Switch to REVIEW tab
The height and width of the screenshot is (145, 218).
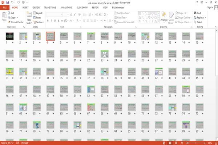95,8
